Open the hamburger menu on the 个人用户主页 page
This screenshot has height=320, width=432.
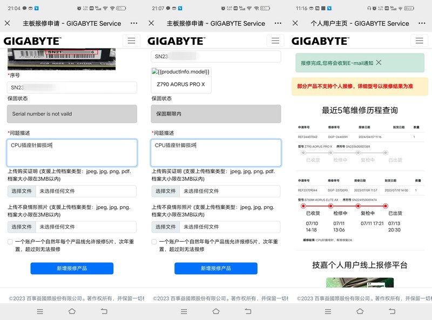click(420, 40)
